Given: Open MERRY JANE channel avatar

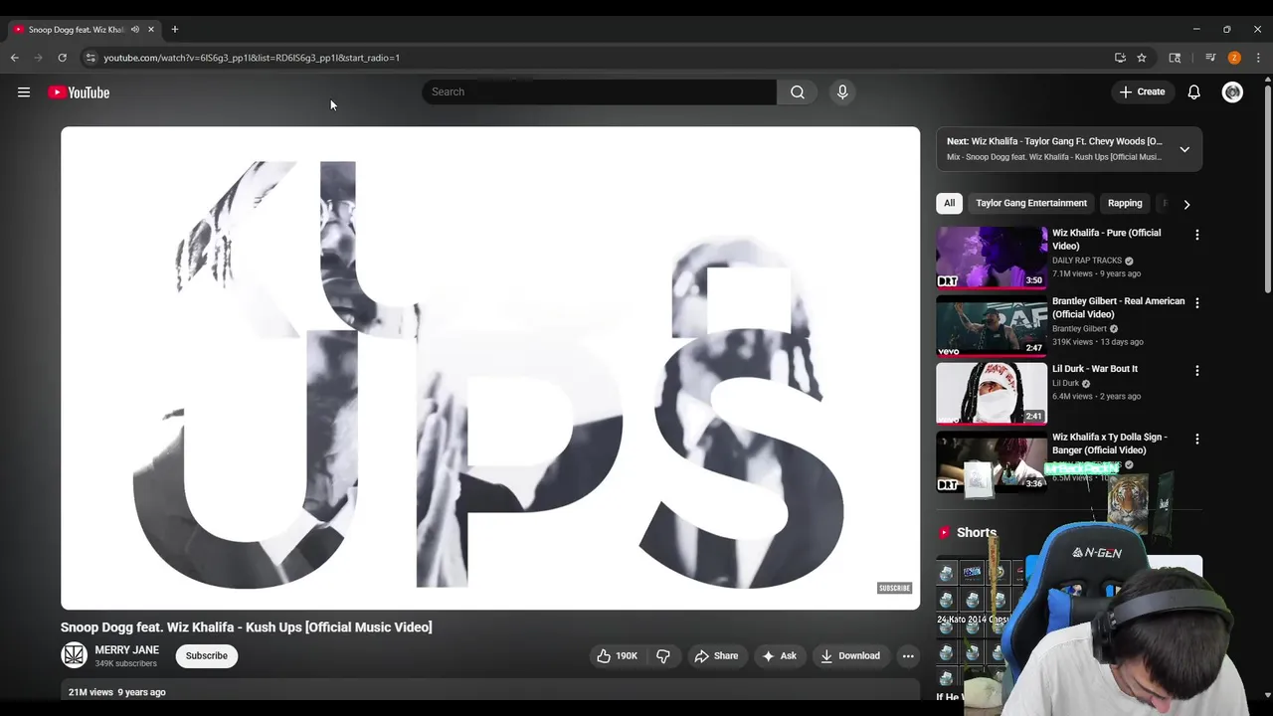Looking at the screenshot, I should click(x=74, y=655).
